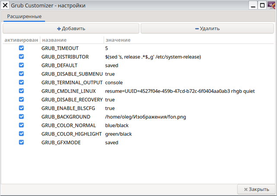Select the green/black highlight color value
The width and height of the screenshot is (277, 196).
118,134
